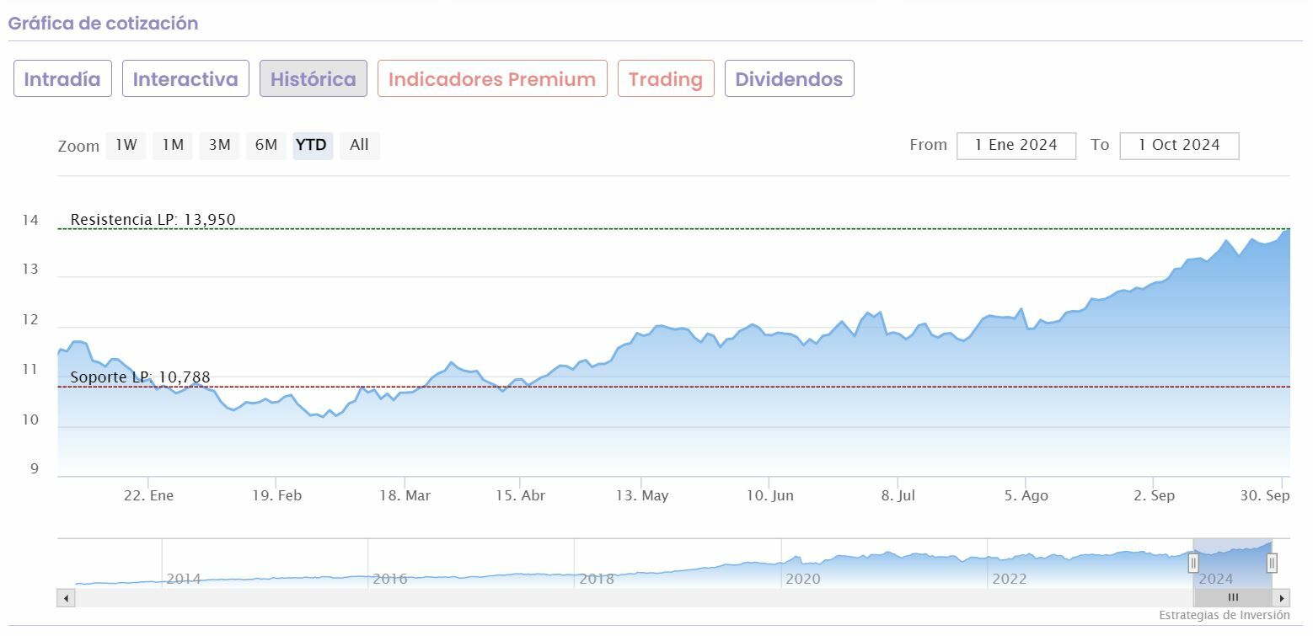Open the Intradía chart tab
The width and height of the screenshot is (1313, 636).
point(62,79)
